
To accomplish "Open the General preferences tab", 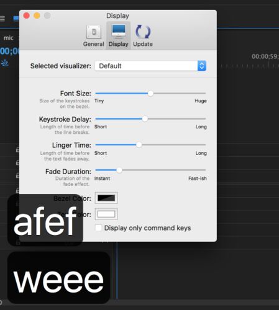I will coord(94,36).
